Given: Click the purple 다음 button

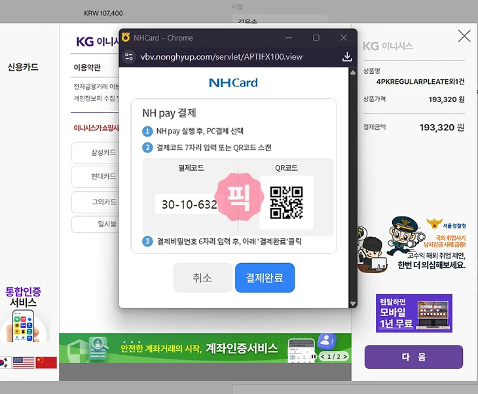Looking at the screenshot, I should pos(414,357).
